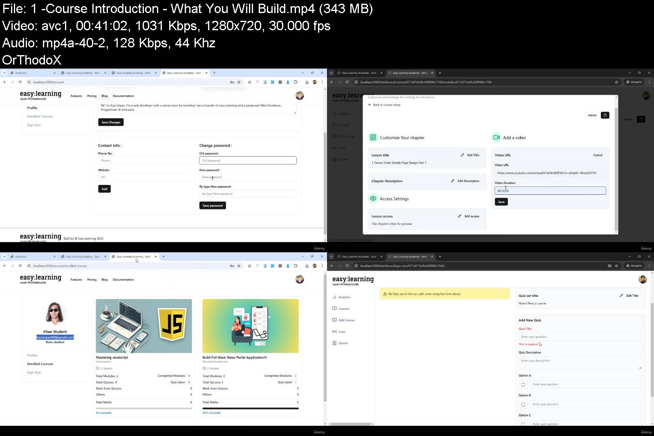This screenshot has width=654, height=436.
Task: Open downloads icon in account frame toolbar
Action: (307, 82)
